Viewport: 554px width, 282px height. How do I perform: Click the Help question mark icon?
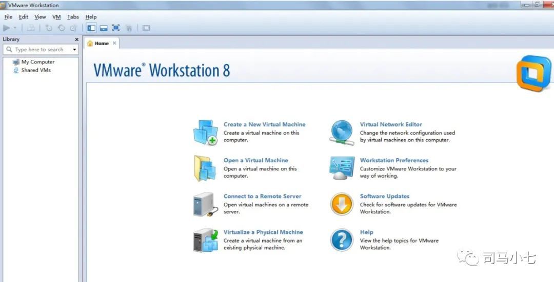point(342,240)
